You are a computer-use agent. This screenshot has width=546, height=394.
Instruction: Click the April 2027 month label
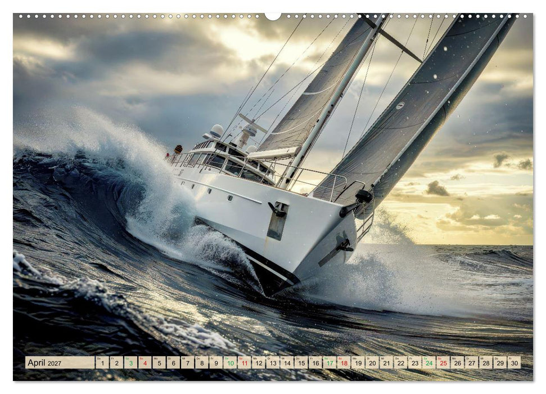pyautogui.click(x=44, y=362)
